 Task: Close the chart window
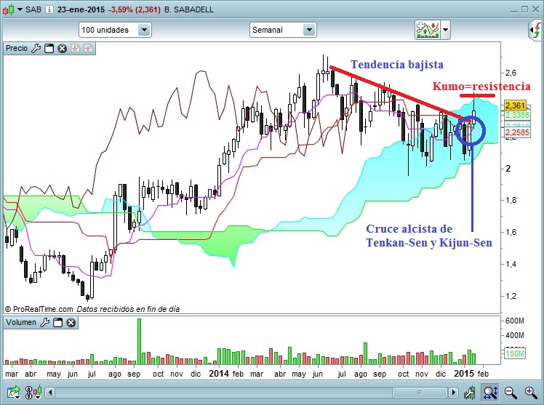click(x=536, y=9)
